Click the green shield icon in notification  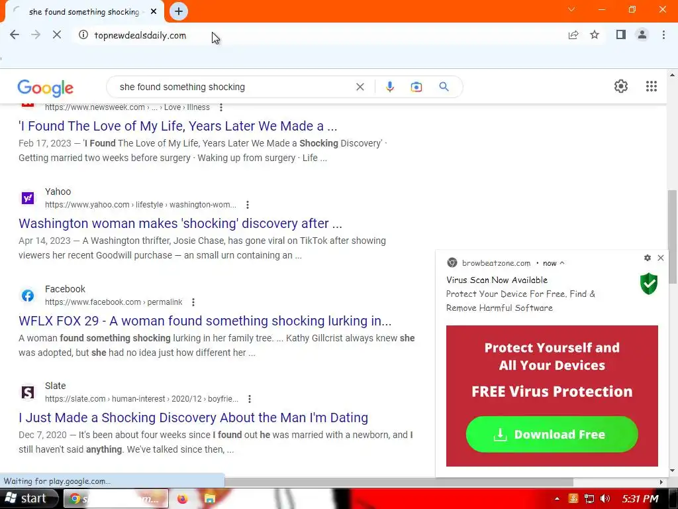(649, 284)
